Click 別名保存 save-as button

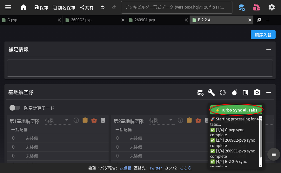[64, 8]
